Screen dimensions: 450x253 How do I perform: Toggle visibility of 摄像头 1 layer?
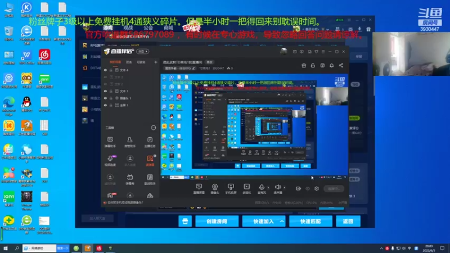[x=105, y=98]
